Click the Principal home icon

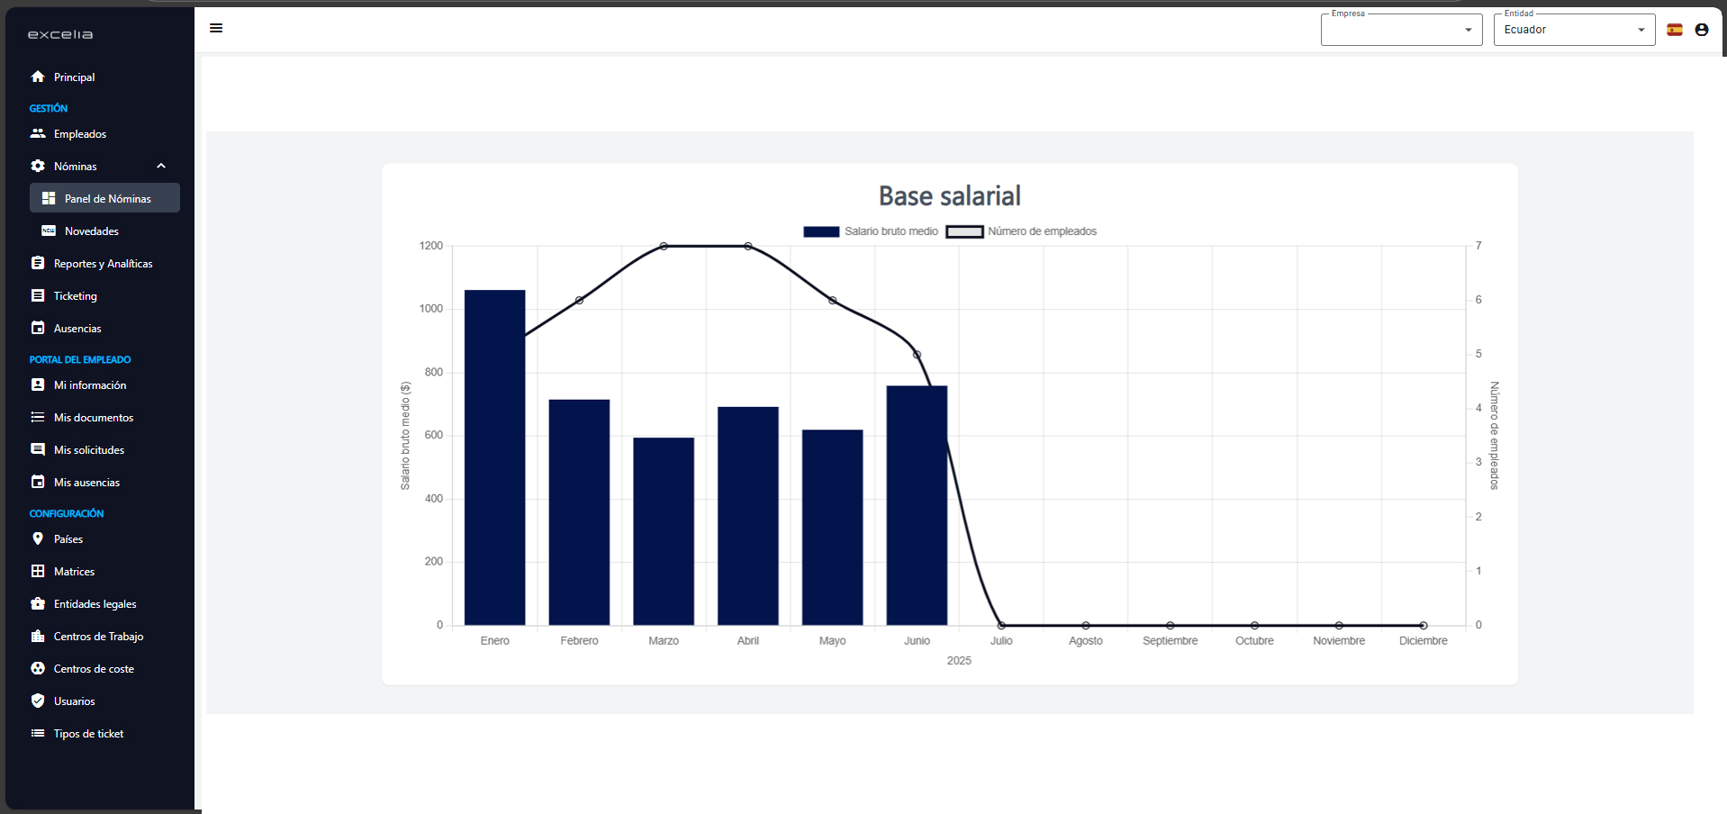coord(38,77)
